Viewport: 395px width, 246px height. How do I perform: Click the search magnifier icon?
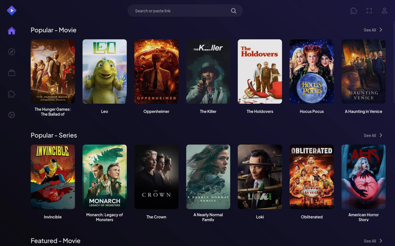point(233,11)
